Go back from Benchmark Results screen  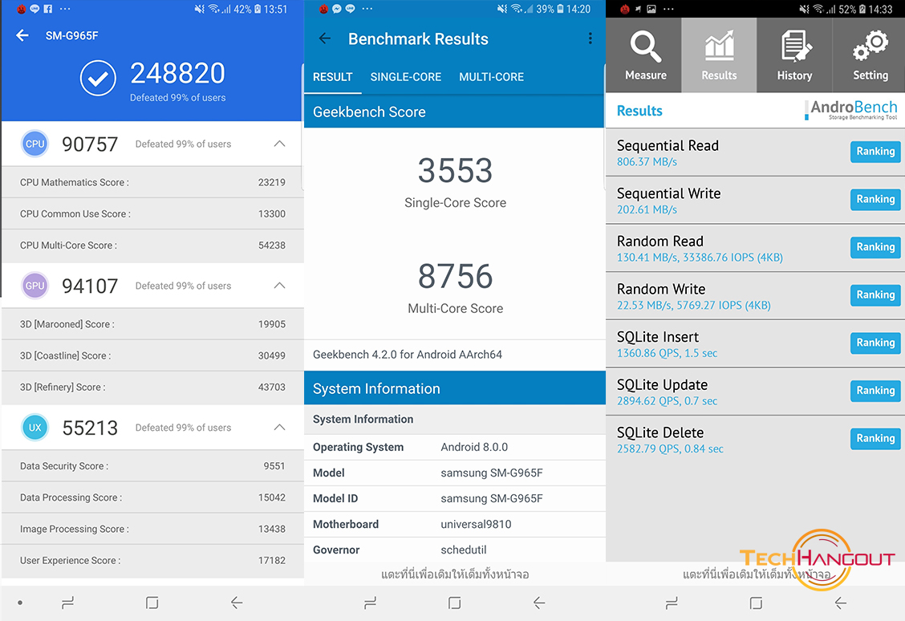point(325,39)
